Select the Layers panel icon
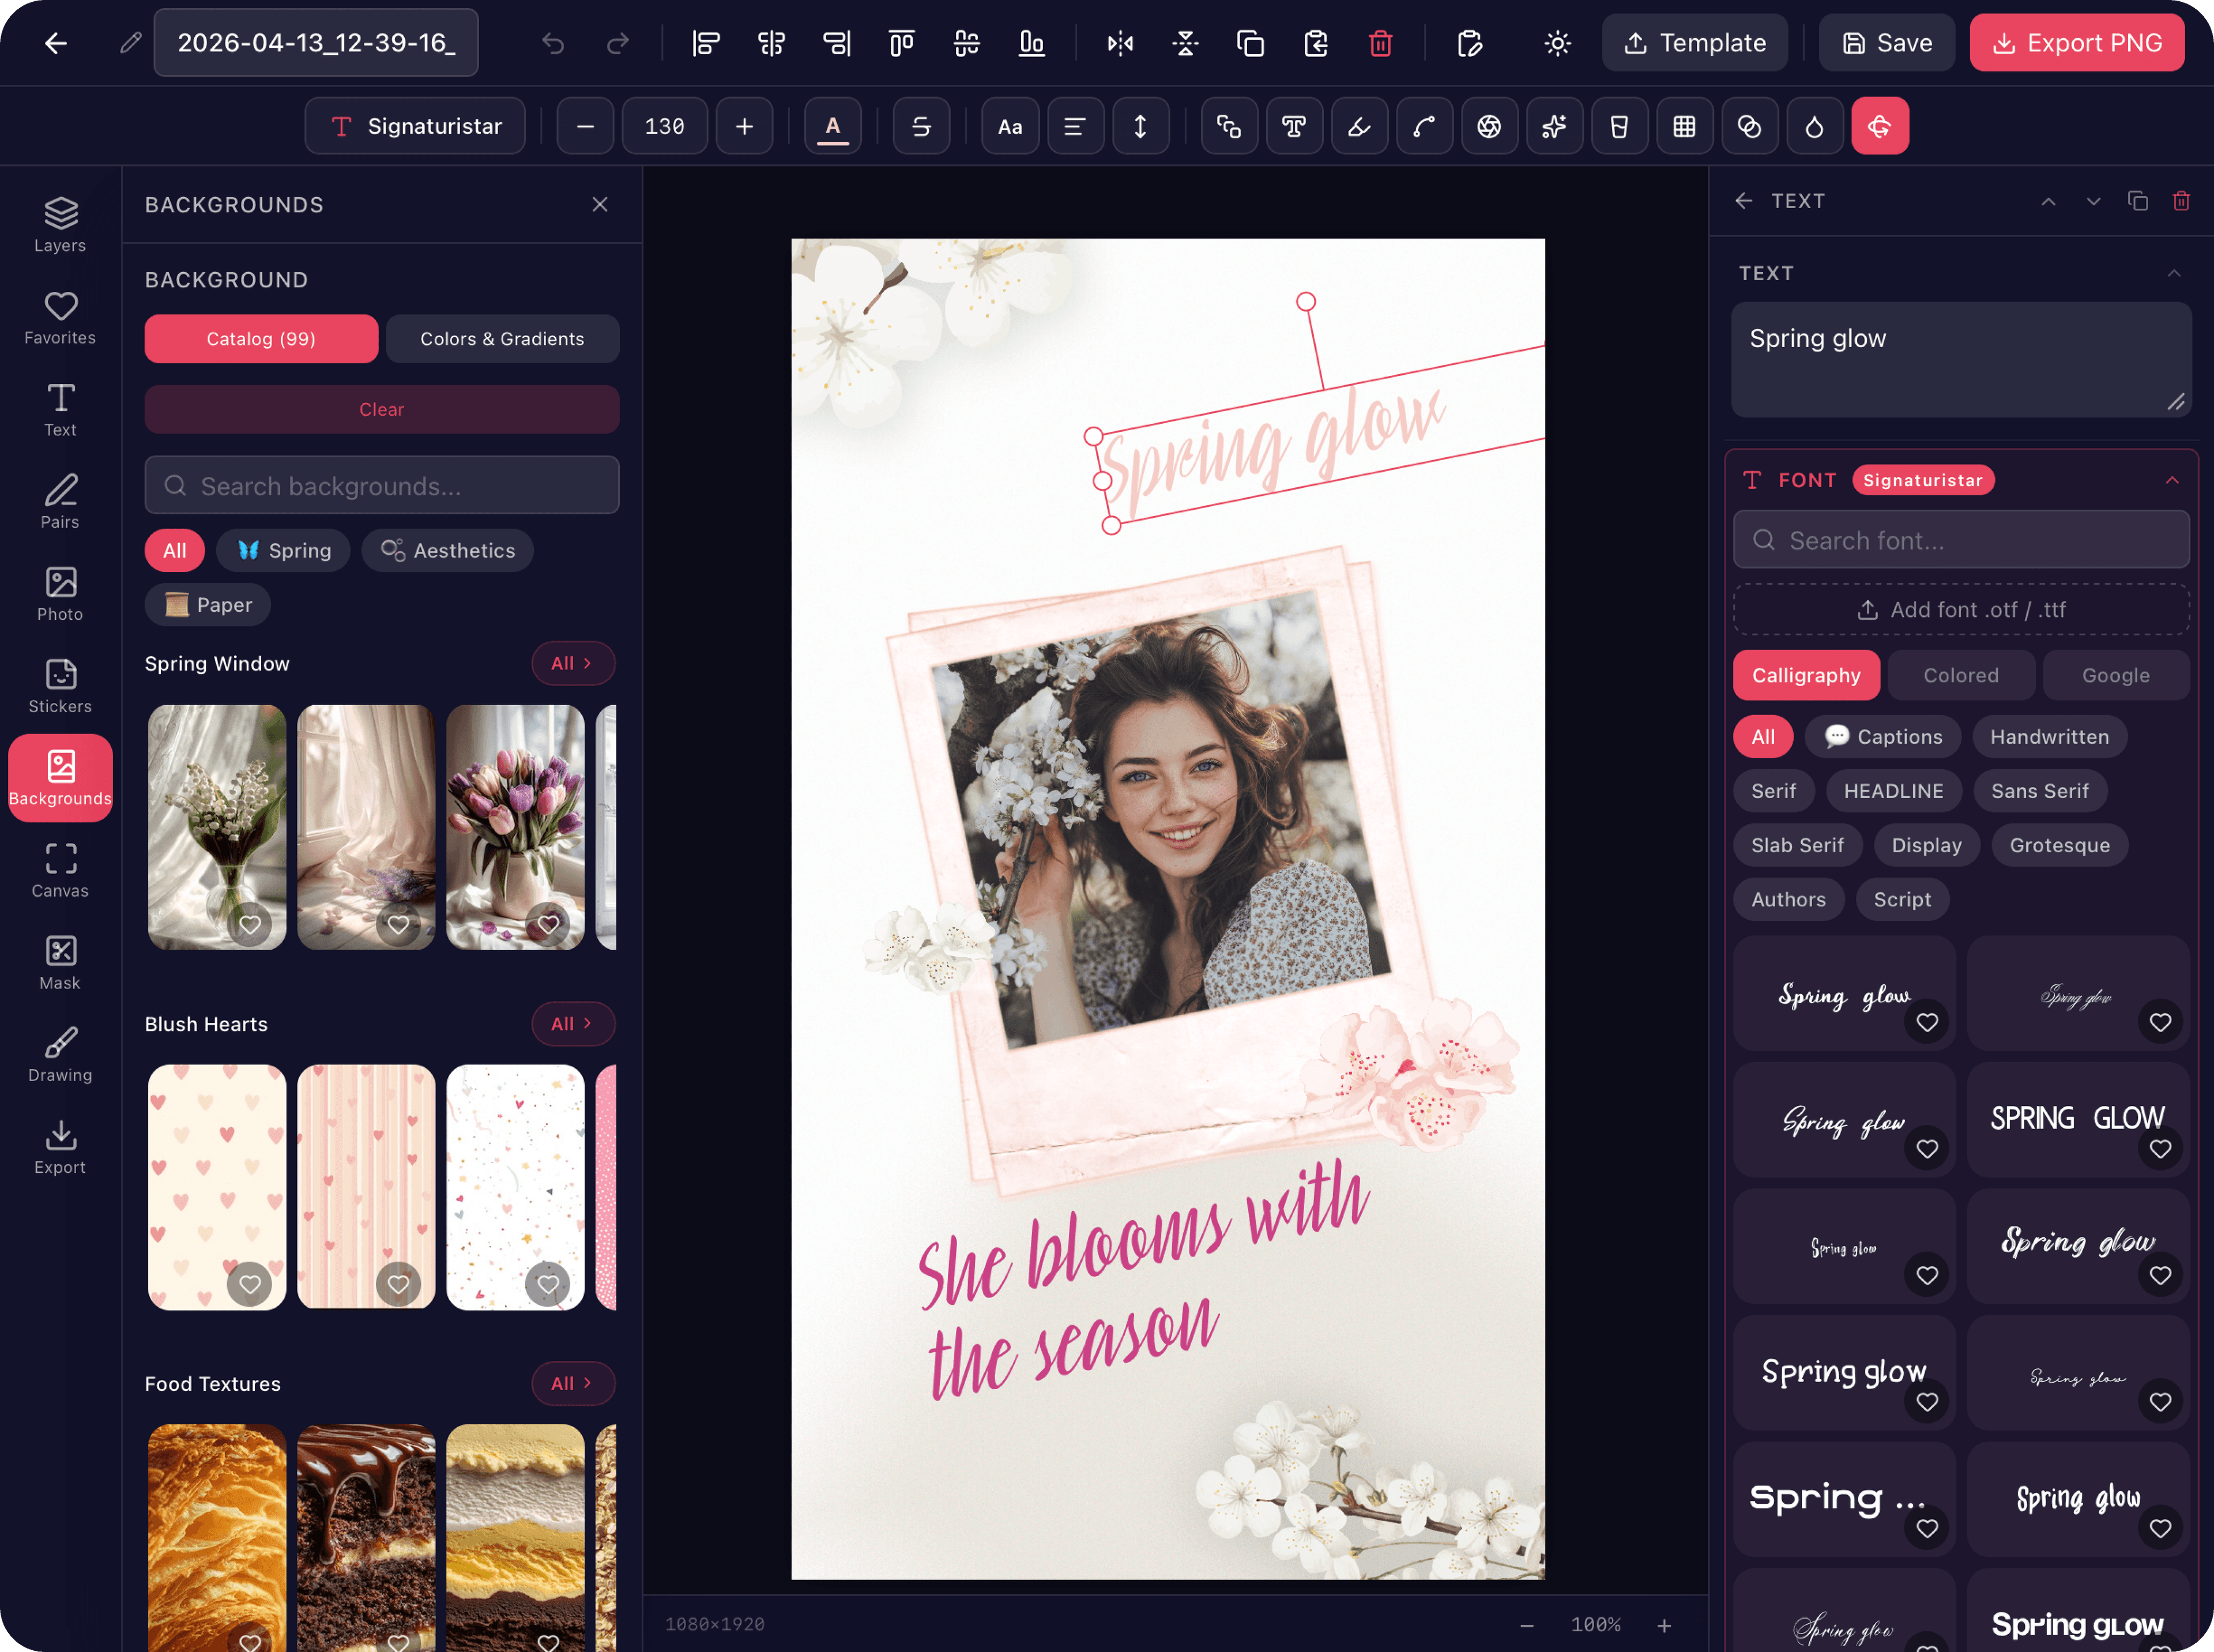The width and height of the screenshot is (2214, 1652). coord(59,222)
